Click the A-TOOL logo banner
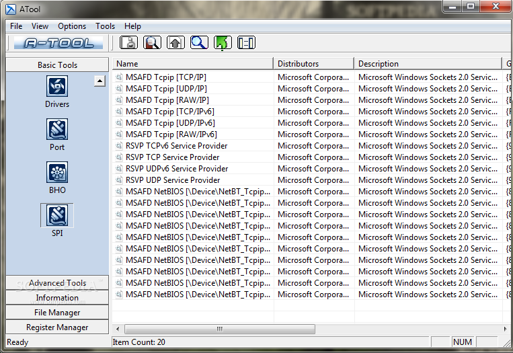Screen dimensions: 513x353 point(58,43)
